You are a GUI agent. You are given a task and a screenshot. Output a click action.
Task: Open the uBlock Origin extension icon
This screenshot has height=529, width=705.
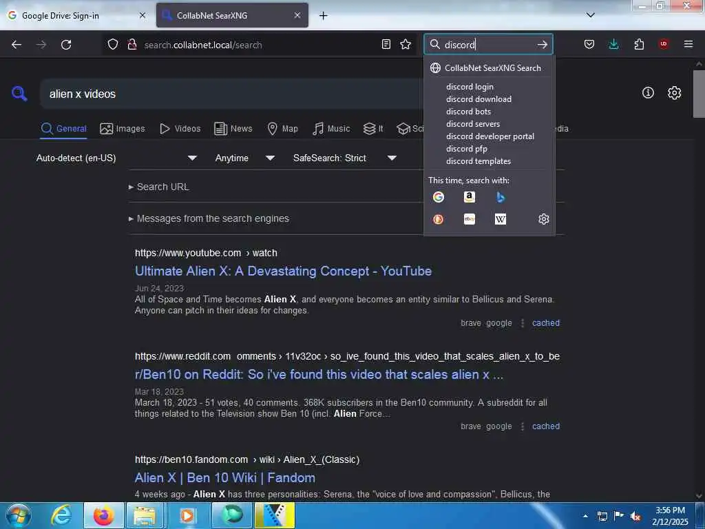[x=664, y=43]
